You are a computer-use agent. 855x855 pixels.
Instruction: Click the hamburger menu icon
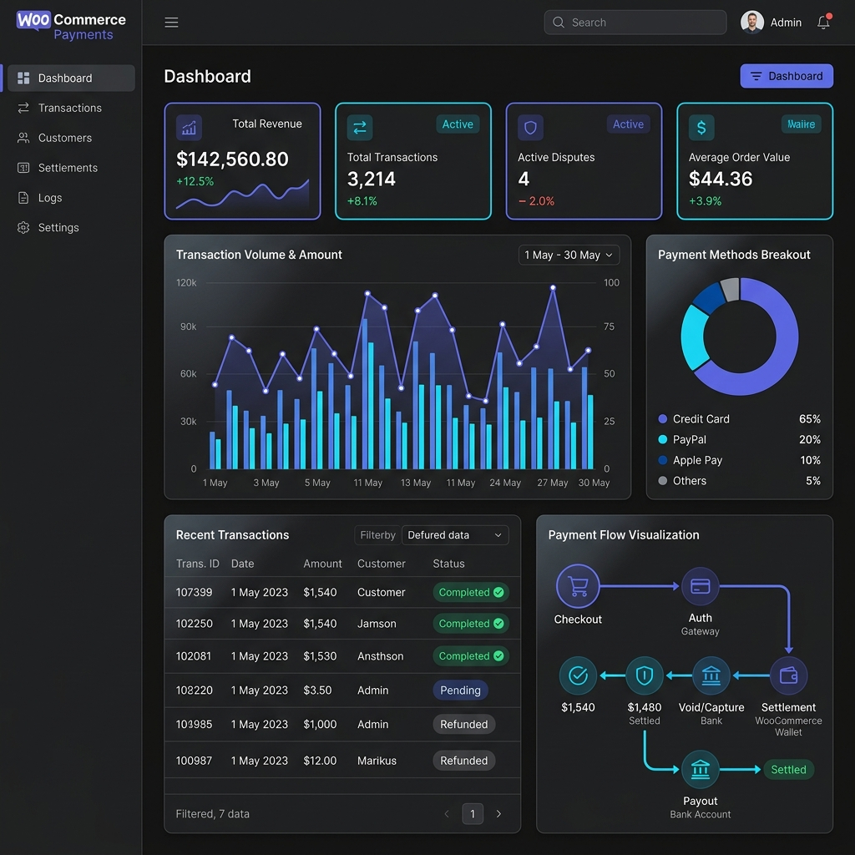tap(171, 23)
